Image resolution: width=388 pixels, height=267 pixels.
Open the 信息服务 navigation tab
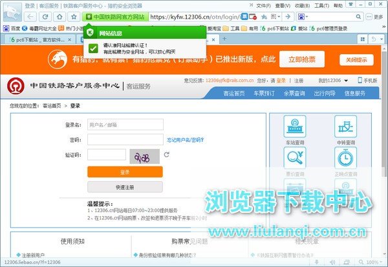[x=355, y=94]
